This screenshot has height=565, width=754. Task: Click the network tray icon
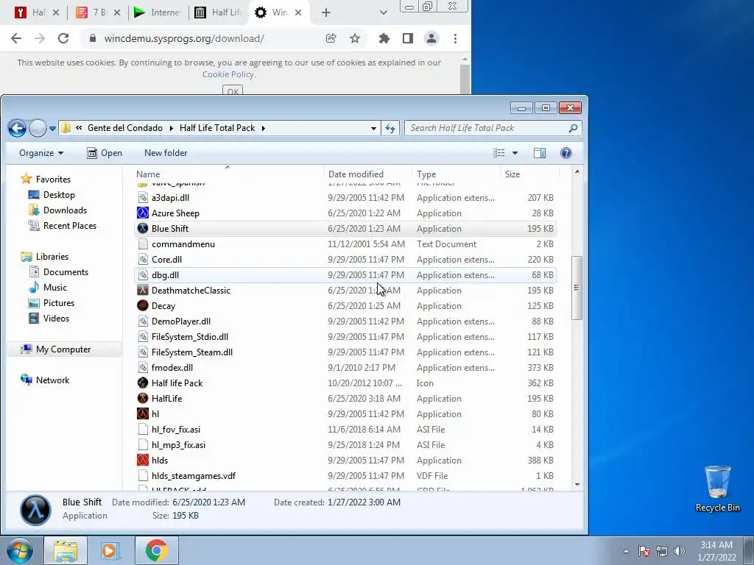click(x=662, y=551)
